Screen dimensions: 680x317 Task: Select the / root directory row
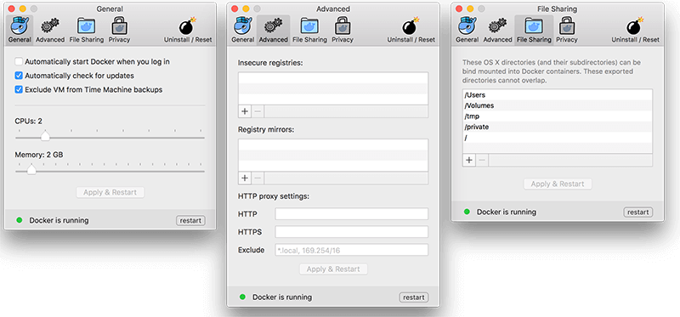[x=558, y=138]
